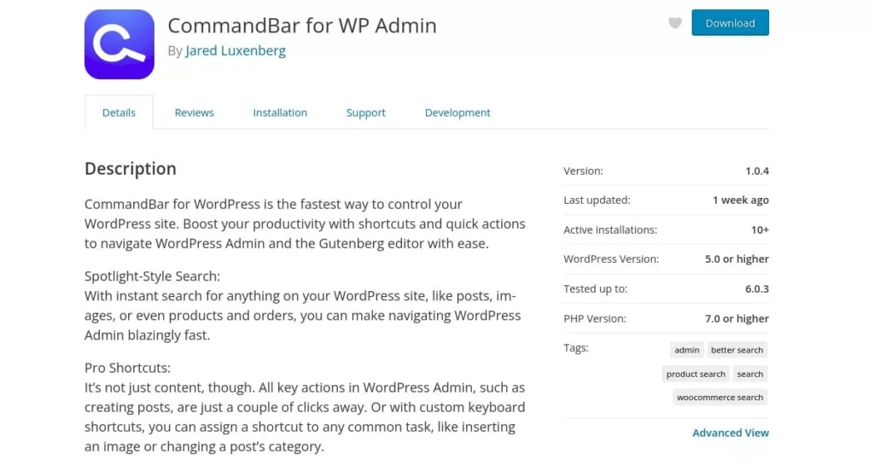
Task: Open the Jared Luxenberg author link
Action: point(235,50)
